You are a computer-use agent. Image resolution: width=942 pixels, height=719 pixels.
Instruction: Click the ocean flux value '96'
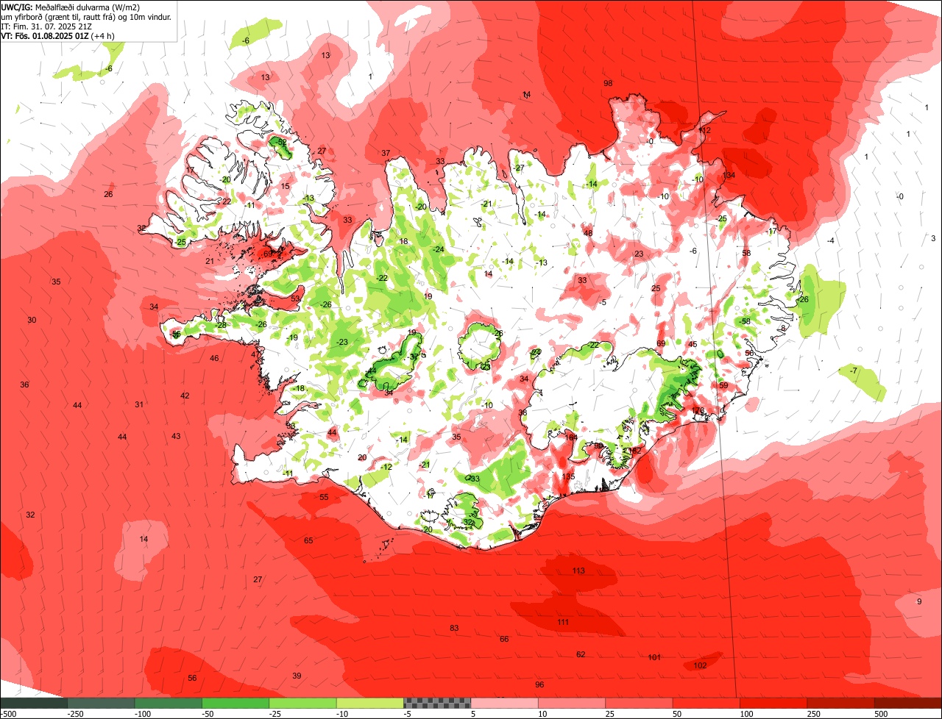click(x=539, y=684)
